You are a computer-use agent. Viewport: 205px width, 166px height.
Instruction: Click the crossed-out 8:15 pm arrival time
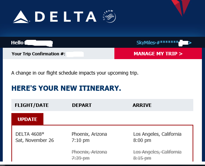pyautogui.click(x=142, y=158)
